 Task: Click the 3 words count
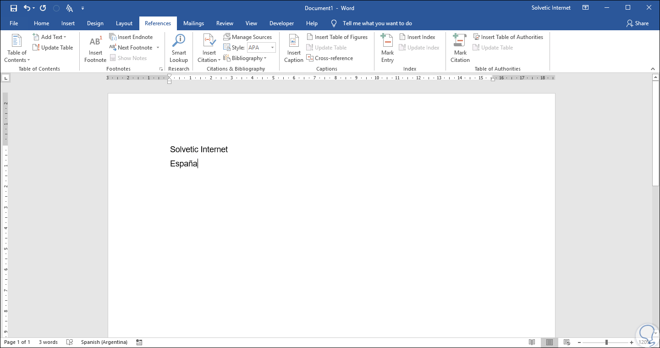[48, 342]
